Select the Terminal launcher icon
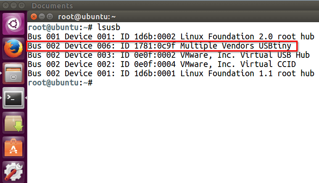Screen dimensions: 319x183 coord(13,98)
